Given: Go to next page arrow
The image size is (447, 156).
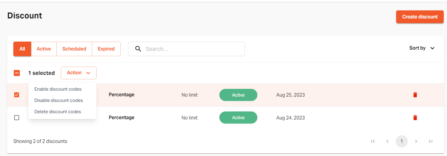Looking at the screenshot, I should pos(416,141).
